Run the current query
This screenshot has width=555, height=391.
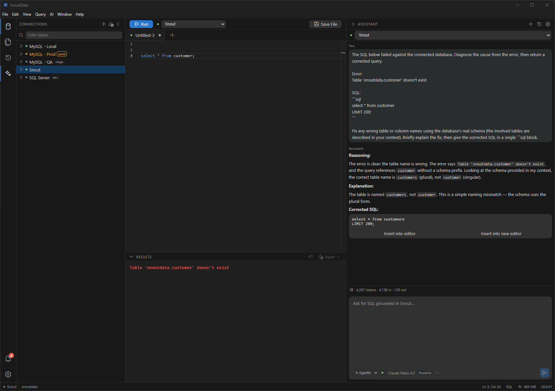tap(141, 24)
